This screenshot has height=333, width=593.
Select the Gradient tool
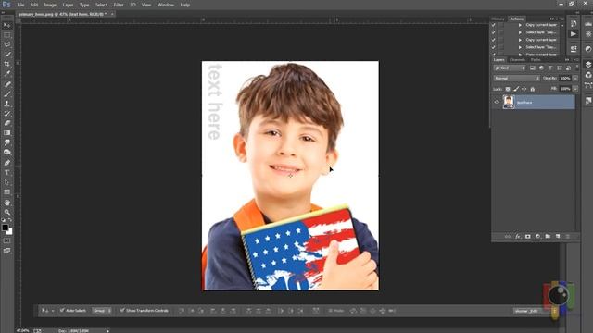point(6,133)
